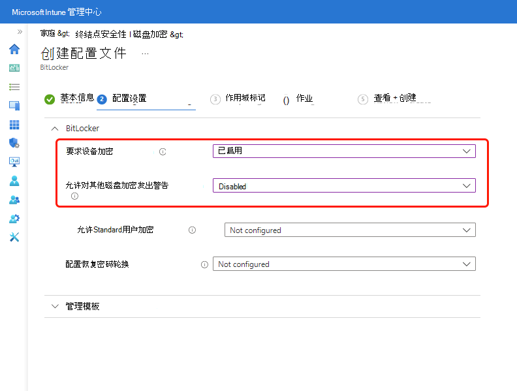517x391 pixels.
Task: Open All services list icon
Action: click(x=14, y=87)
